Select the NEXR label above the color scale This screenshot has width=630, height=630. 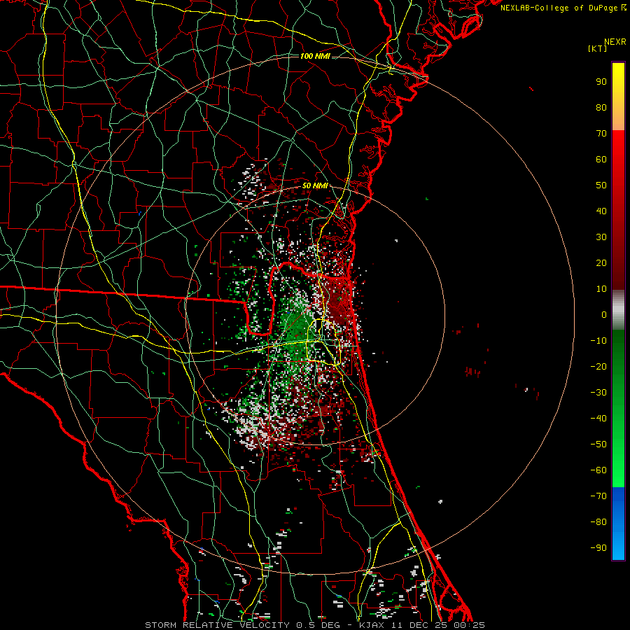point(615,42)
